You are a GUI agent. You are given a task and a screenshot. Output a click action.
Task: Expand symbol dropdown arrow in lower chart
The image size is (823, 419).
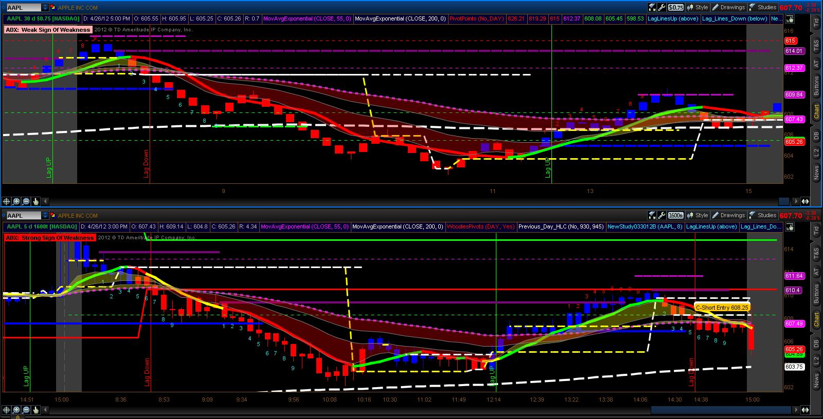45,216
